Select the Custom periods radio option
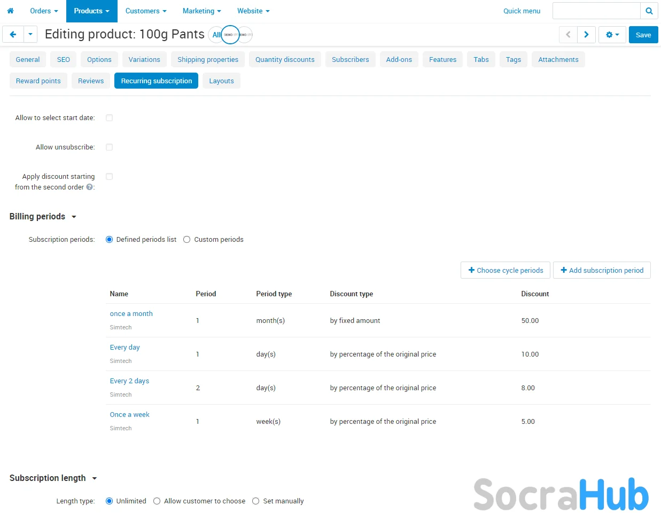 (x=187, y=240)
